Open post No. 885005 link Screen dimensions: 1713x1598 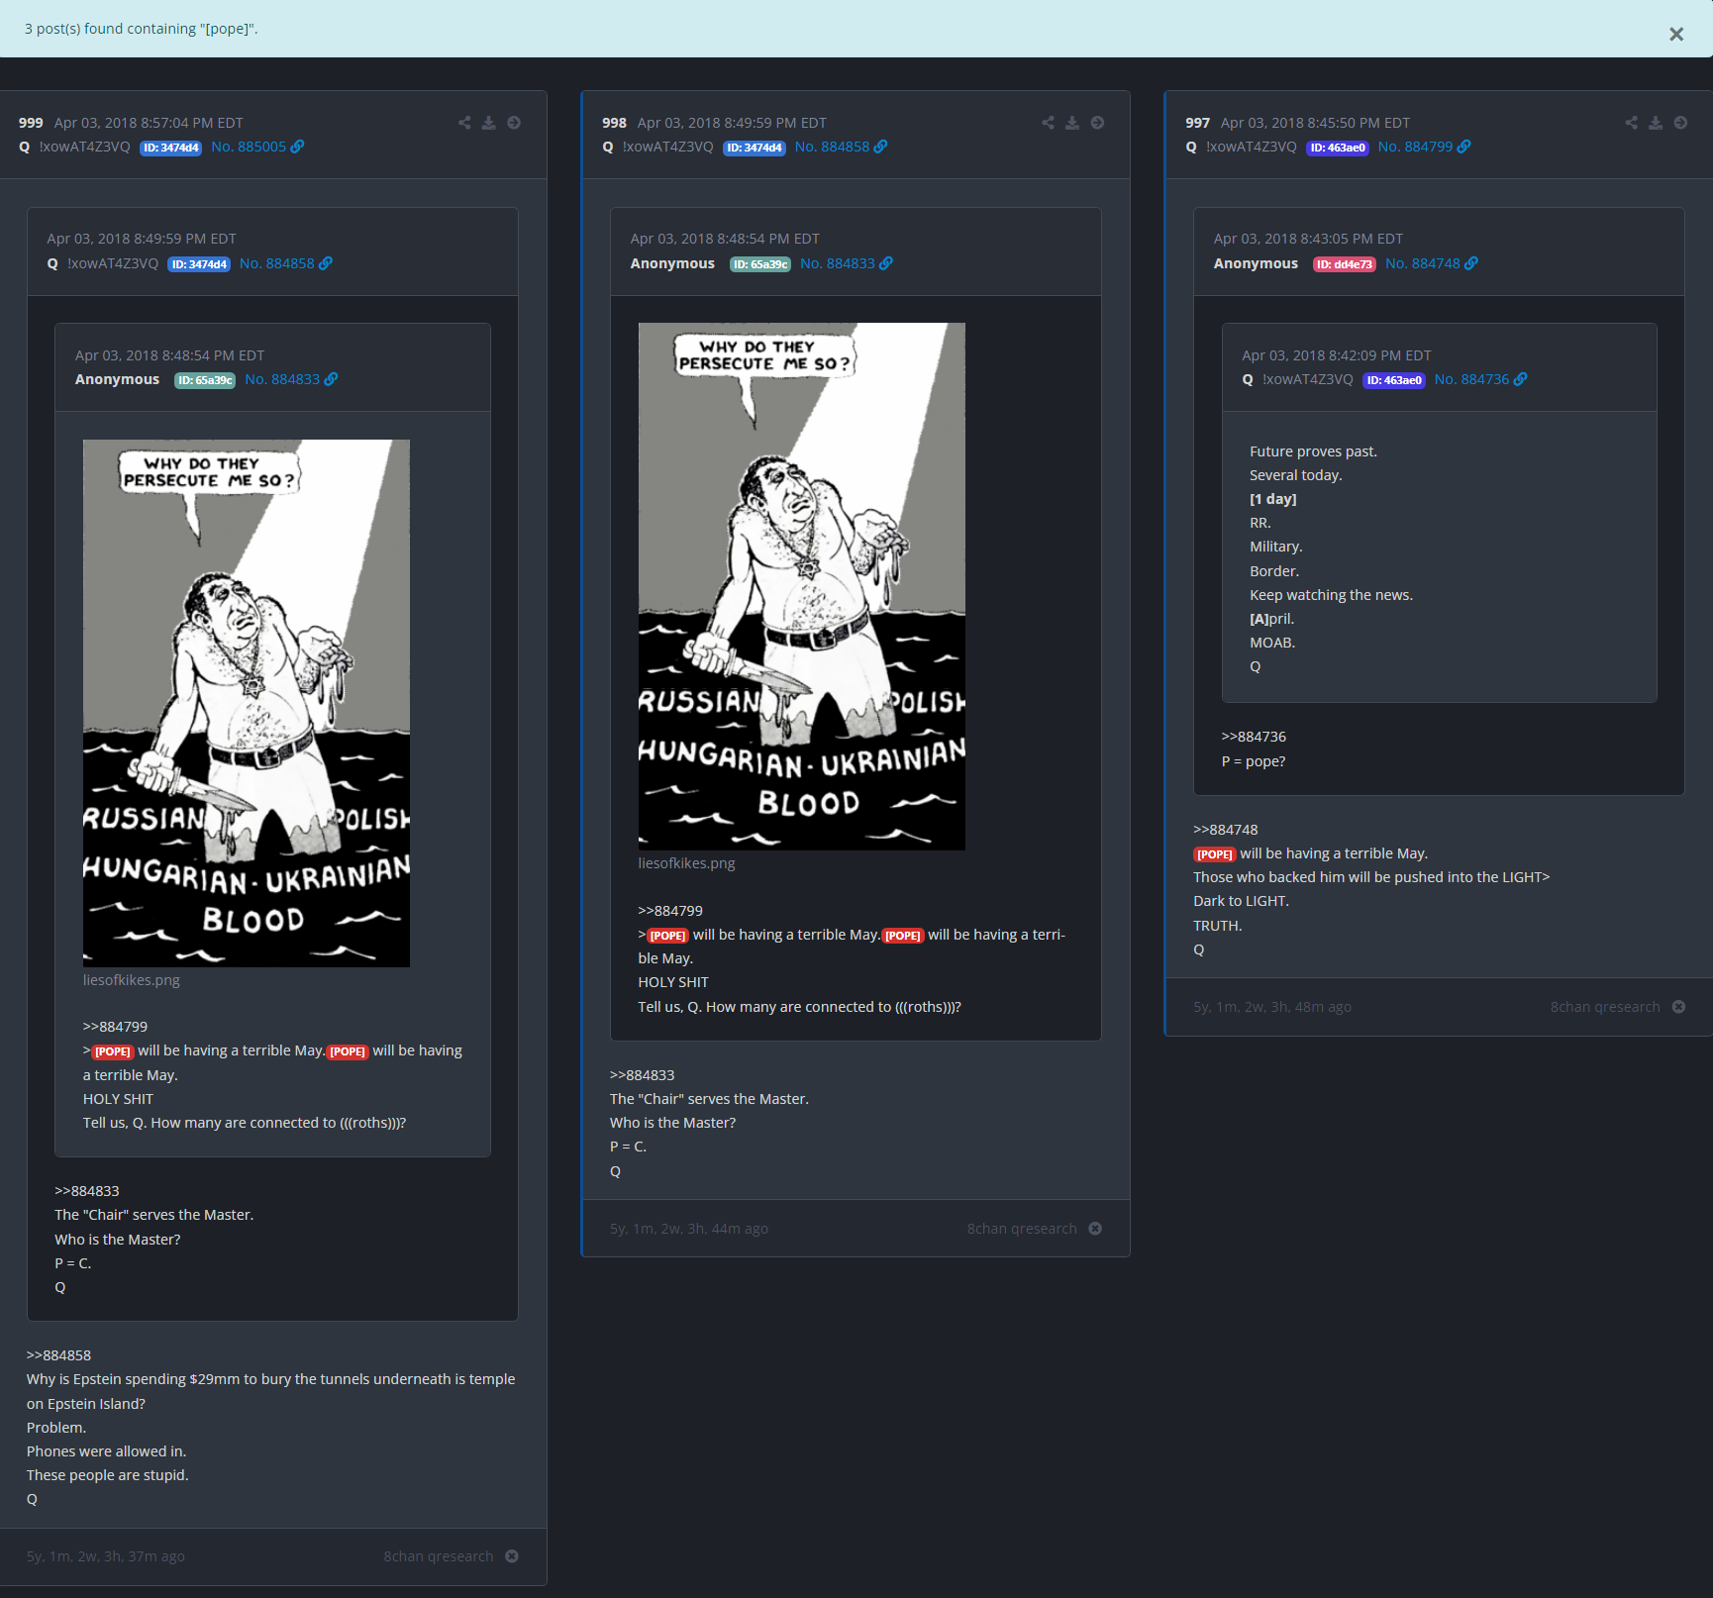[x=249, y=147]
